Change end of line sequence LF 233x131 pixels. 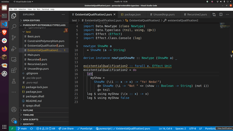pyautogui.click(x=201, y=129)
